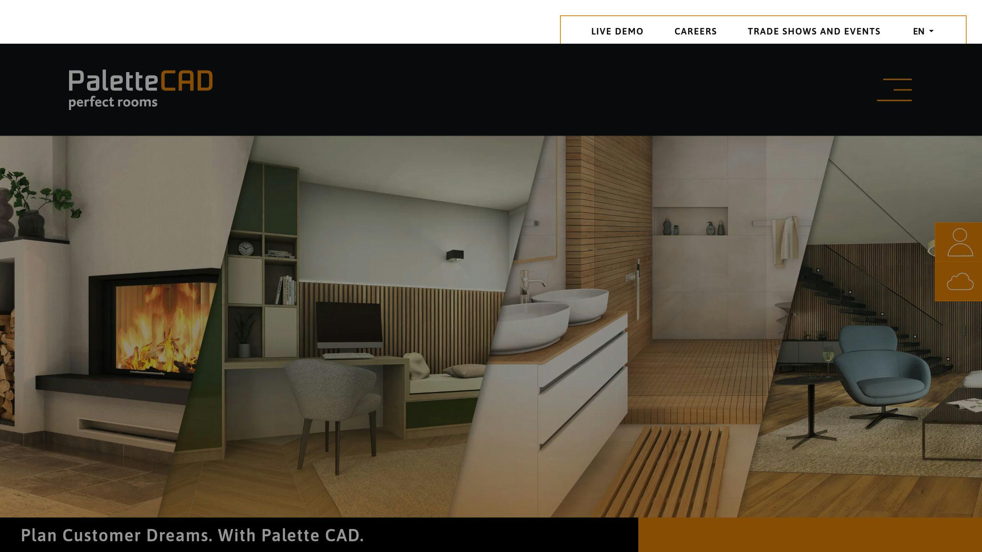Go to the Careers page

(695, 31)
